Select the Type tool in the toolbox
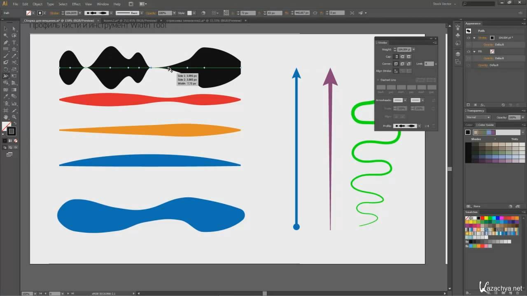Screen dimensions: 527x296 tap(14, 42)
